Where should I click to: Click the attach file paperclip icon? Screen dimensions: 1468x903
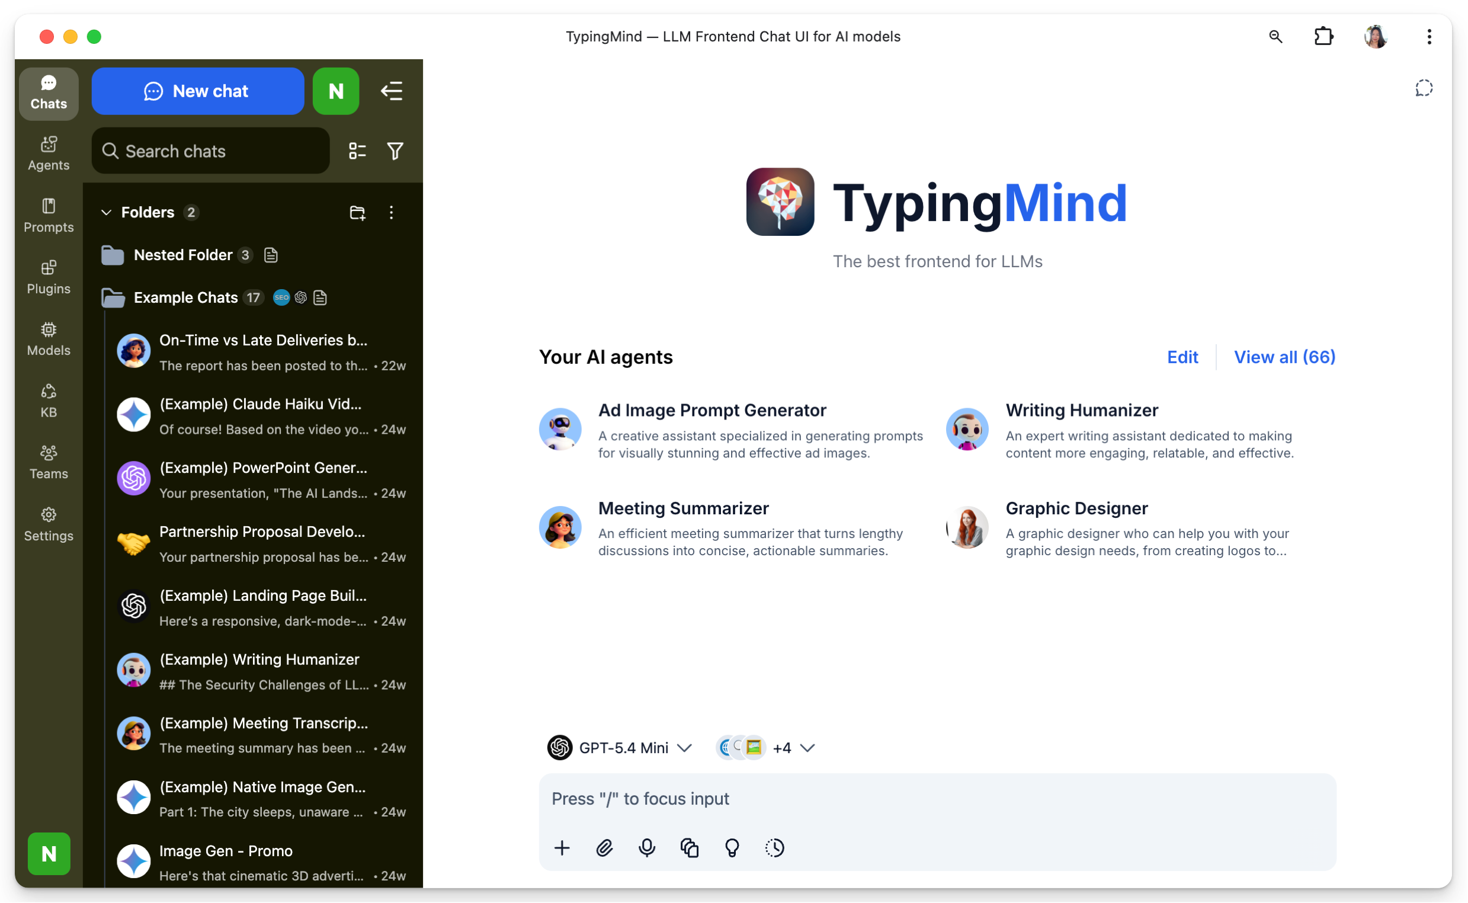[604, 847]
